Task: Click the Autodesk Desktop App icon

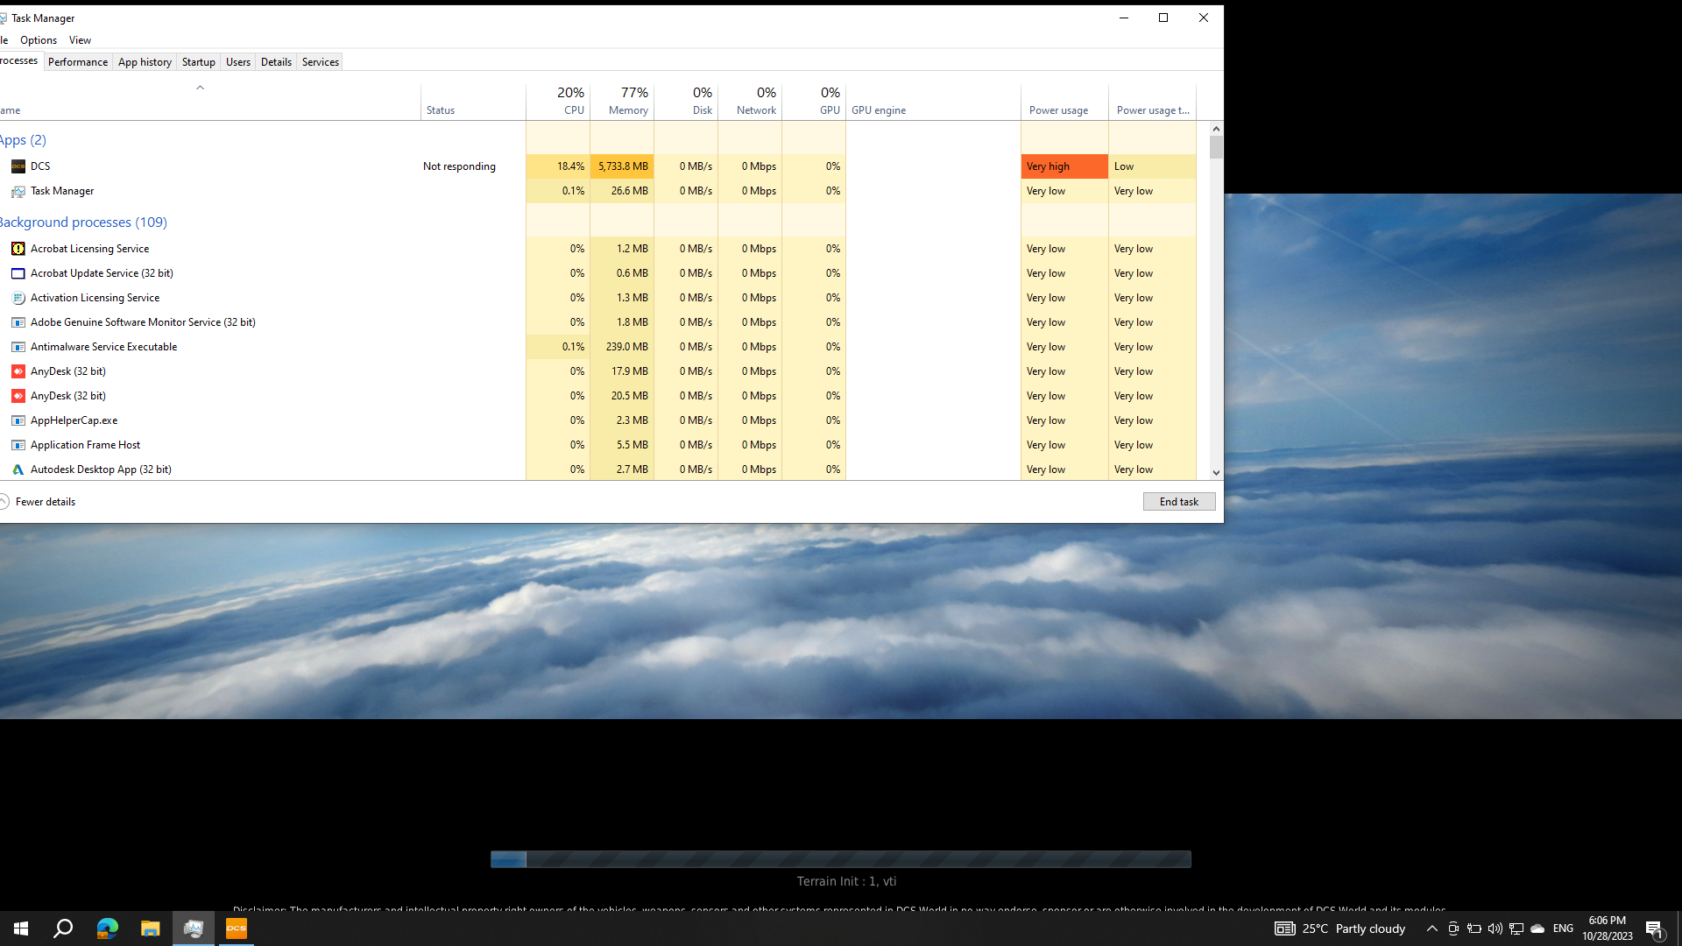Action: (x=18, y=469)
